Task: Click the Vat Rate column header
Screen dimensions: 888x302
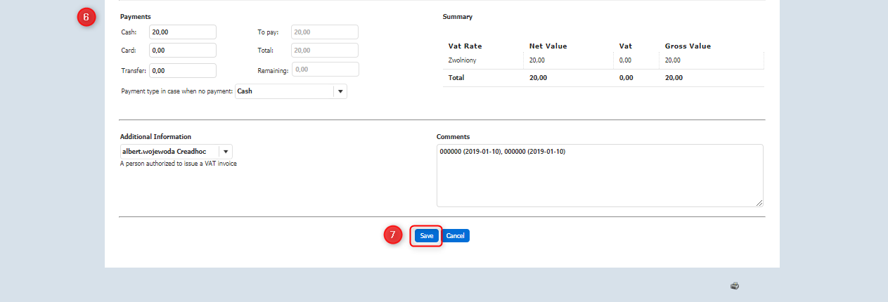Action: (x=465, y=46)
